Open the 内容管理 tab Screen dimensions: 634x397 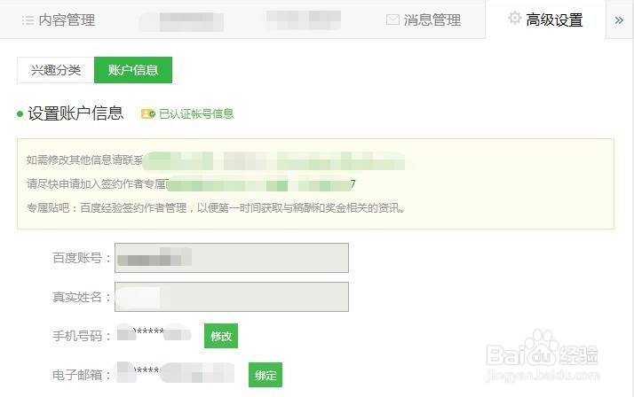pyautogui.click(x=59, y=19)
